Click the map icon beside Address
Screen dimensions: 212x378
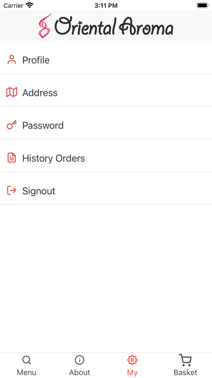tap(11, 92)
